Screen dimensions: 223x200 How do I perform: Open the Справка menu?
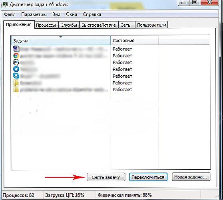tap(92, 14)
